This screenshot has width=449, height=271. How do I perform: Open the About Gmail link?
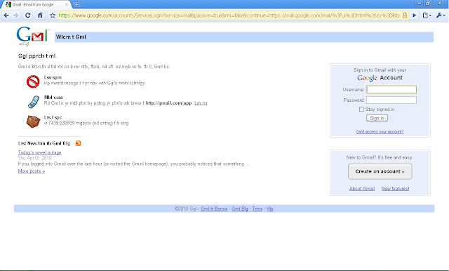[x=362, y=188]
